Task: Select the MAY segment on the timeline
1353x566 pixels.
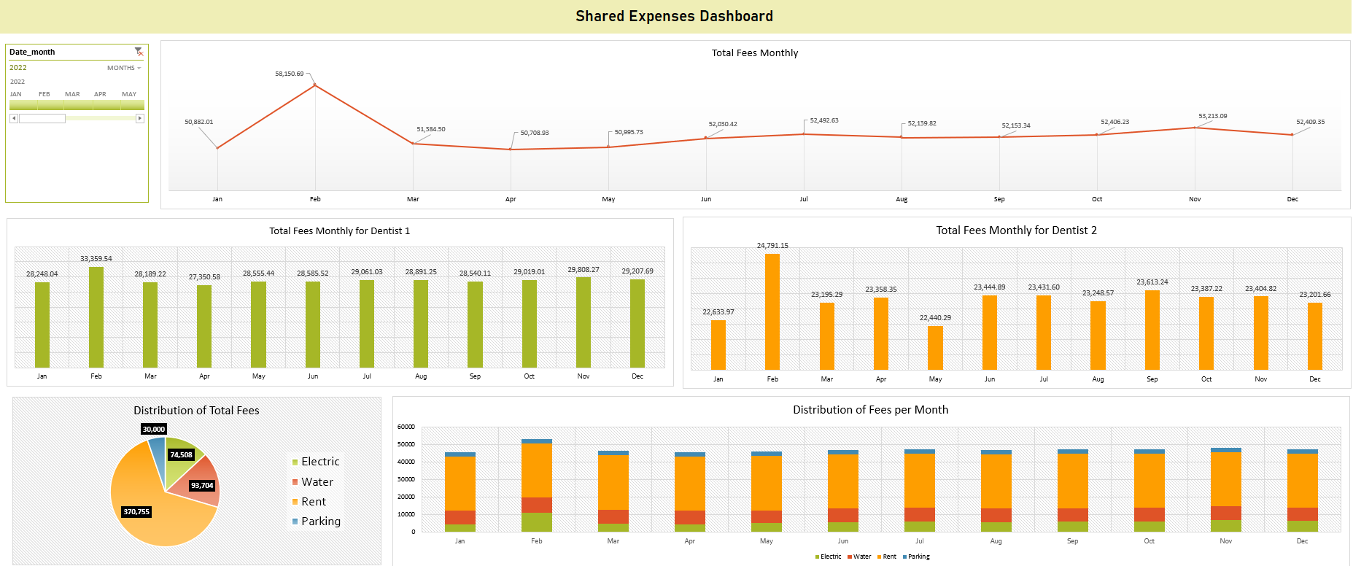Action: pyautogui.click(x=132, y=105)
